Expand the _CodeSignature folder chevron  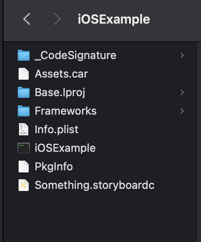click(182, 55)
